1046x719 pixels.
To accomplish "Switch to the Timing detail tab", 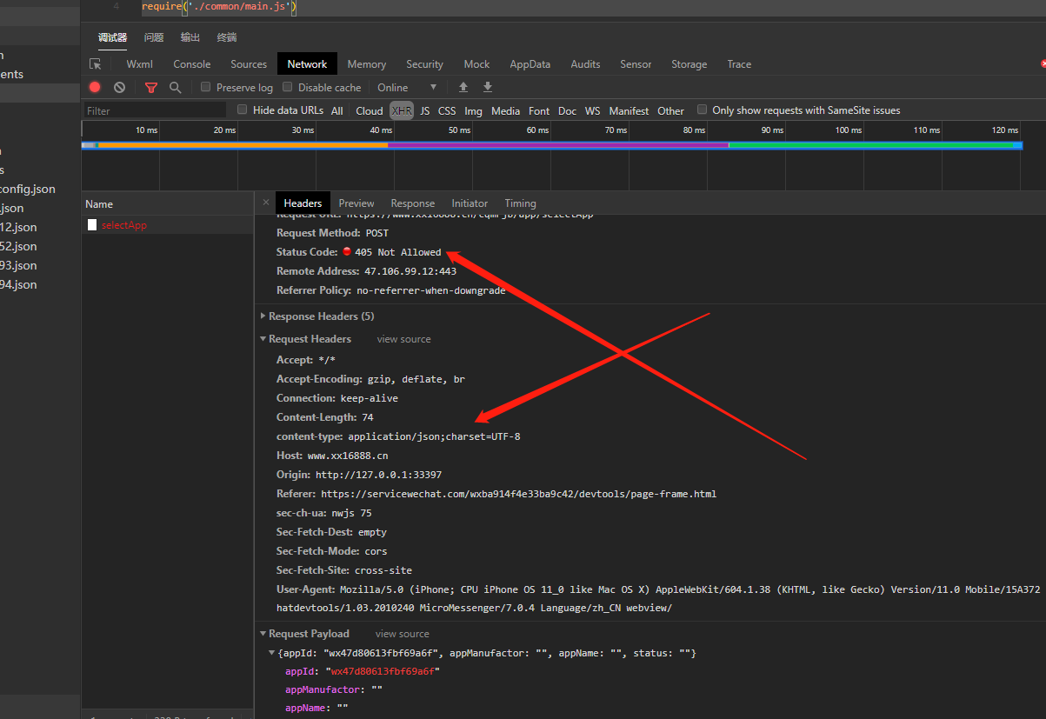I will click(520, 203).
